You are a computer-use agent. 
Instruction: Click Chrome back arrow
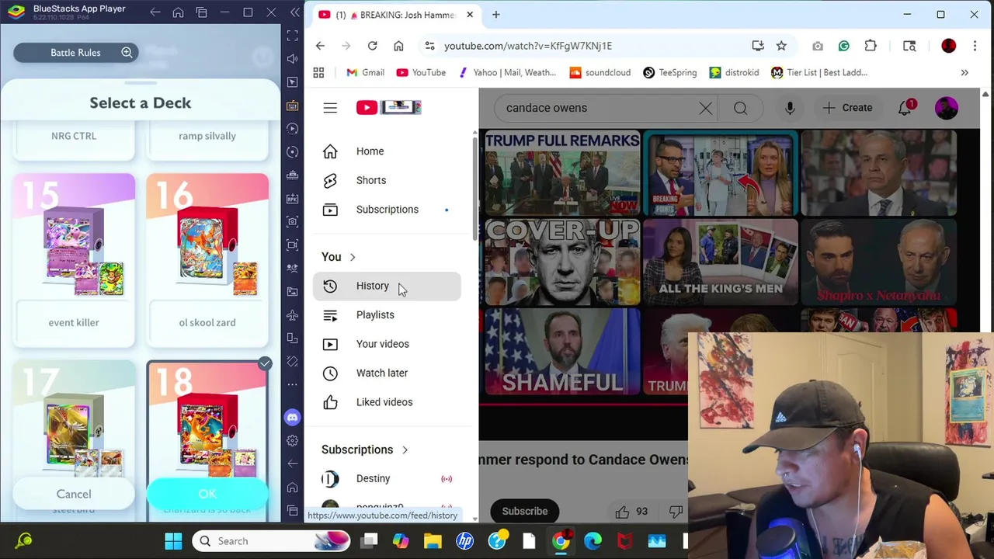pyautogui.click(x=320, y=46)
